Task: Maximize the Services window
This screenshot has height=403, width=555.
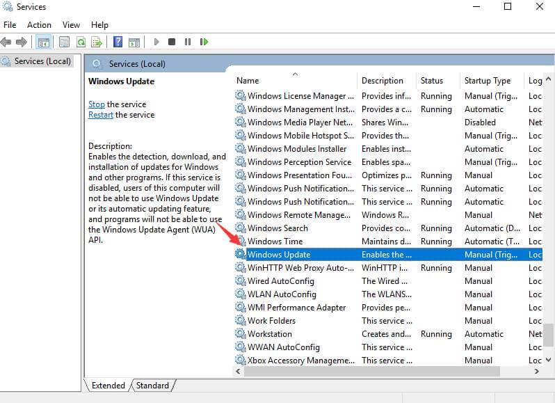Action: coord(507,6)
